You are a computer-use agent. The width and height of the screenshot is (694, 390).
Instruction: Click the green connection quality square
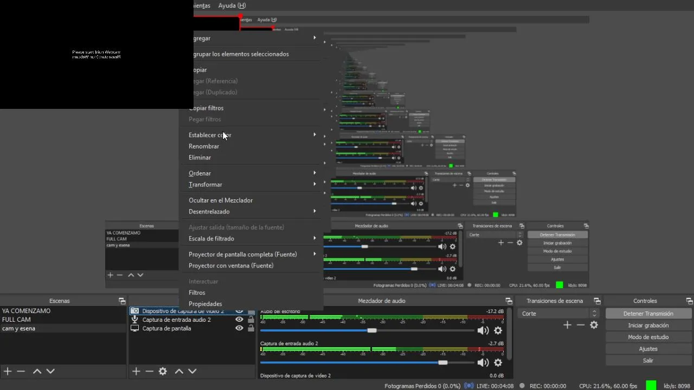click(651, 385)
